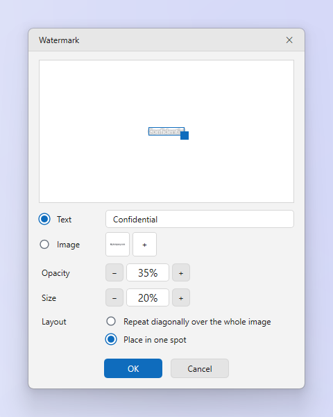Click the 35% opacity field
Viewport: 333px width, 417px height.
pos(148,272)
